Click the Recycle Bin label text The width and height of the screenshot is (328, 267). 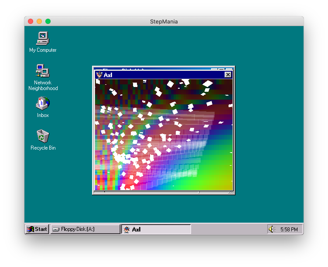click(43, 148)
